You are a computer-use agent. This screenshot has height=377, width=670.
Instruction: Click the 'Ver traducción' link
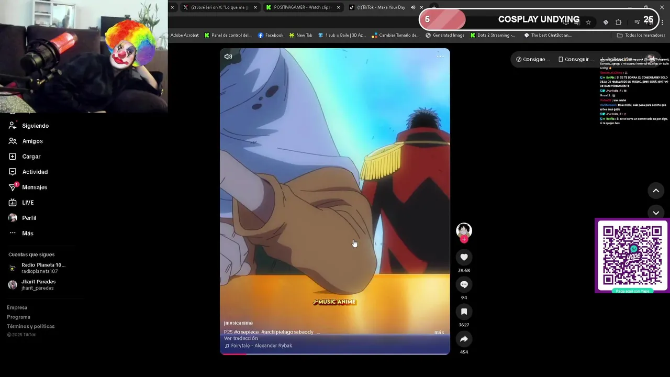click(x=241, y=338)
